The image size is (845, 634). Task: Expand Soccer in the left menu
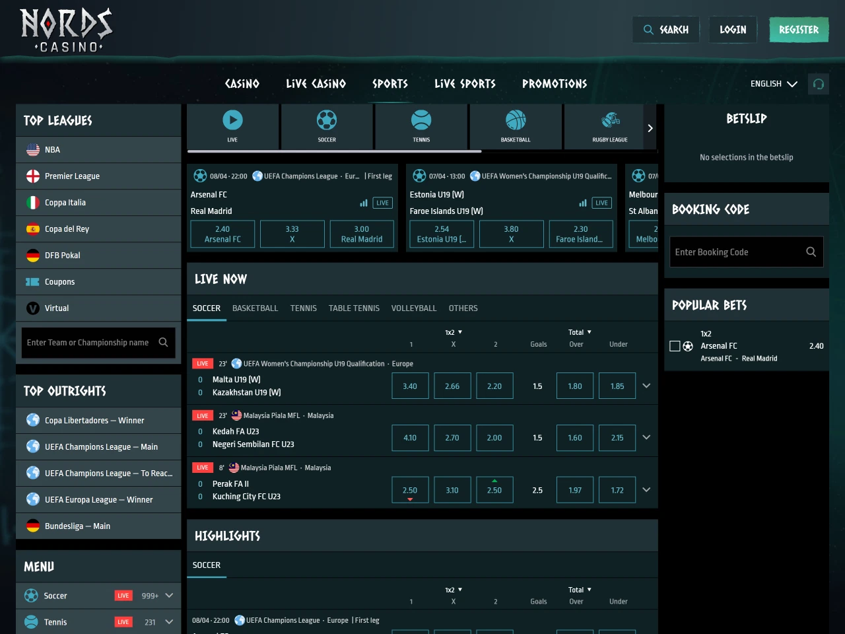point(169,596)
